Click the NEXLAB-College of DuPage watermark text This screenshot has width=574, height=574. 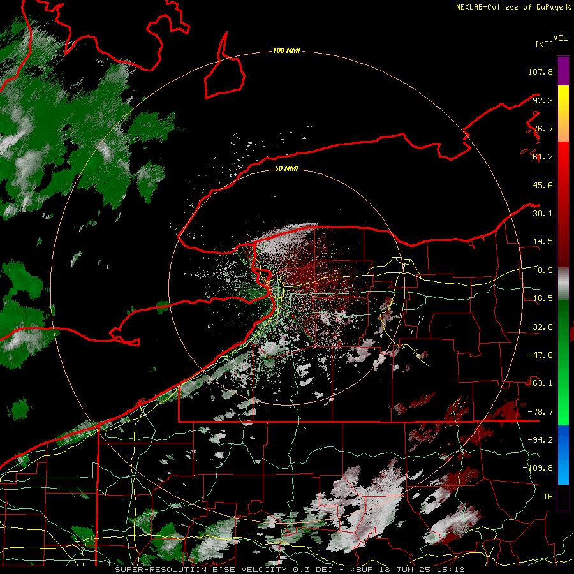pos(513,7)
